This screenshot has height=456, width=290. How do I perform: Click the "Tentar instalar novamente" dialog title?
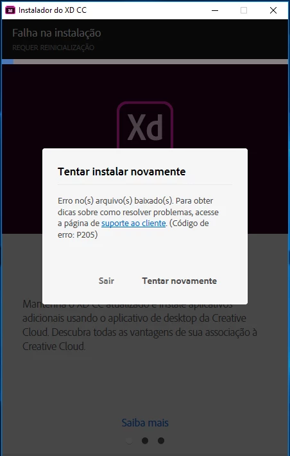pyautogui.click(x=121, y=171)
